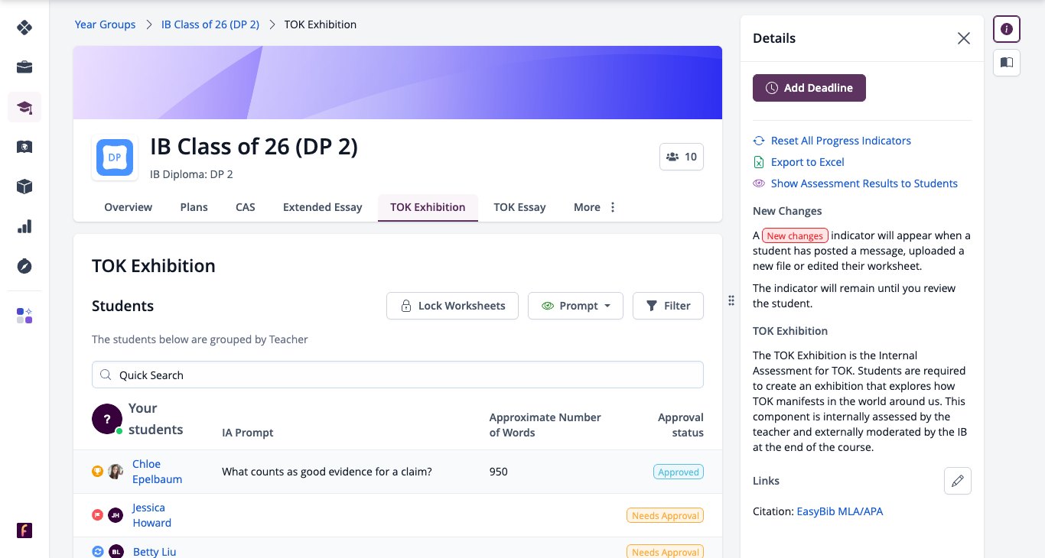Screen dimensions: 1045x558
Task: Open the compass icon in sidebar
Action: (24, 266)
